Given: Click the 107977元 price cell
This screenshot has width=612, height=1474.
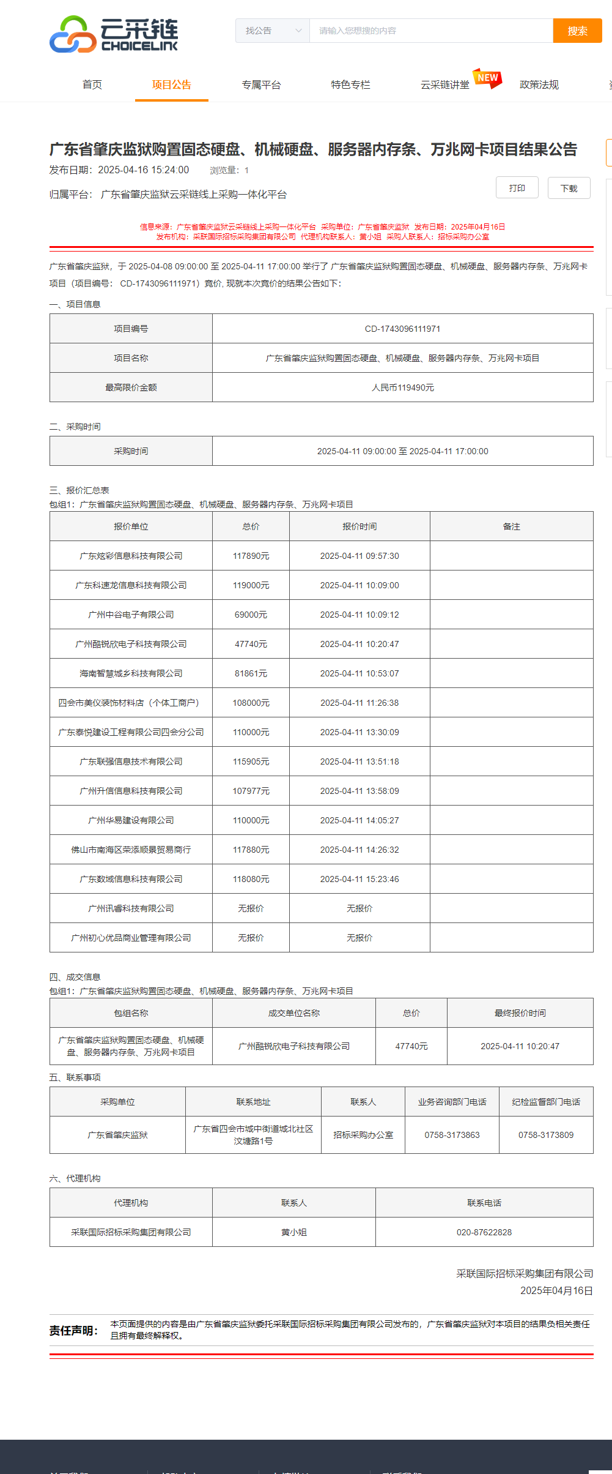Looking at the screenshot, I should (251, 791).
